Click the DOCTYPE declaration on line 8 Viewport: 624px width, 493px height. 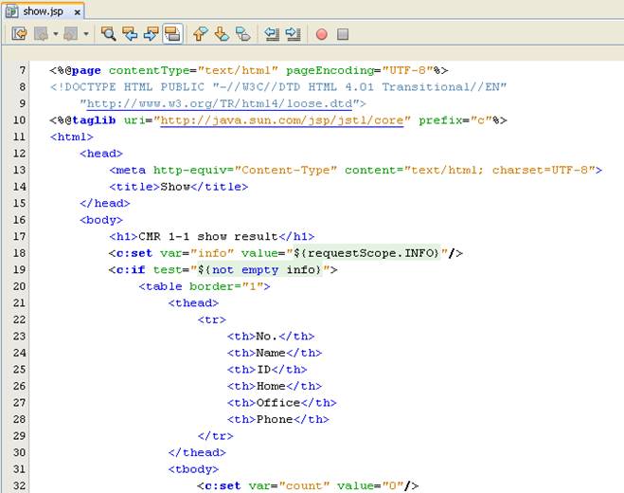click(278, 87)
